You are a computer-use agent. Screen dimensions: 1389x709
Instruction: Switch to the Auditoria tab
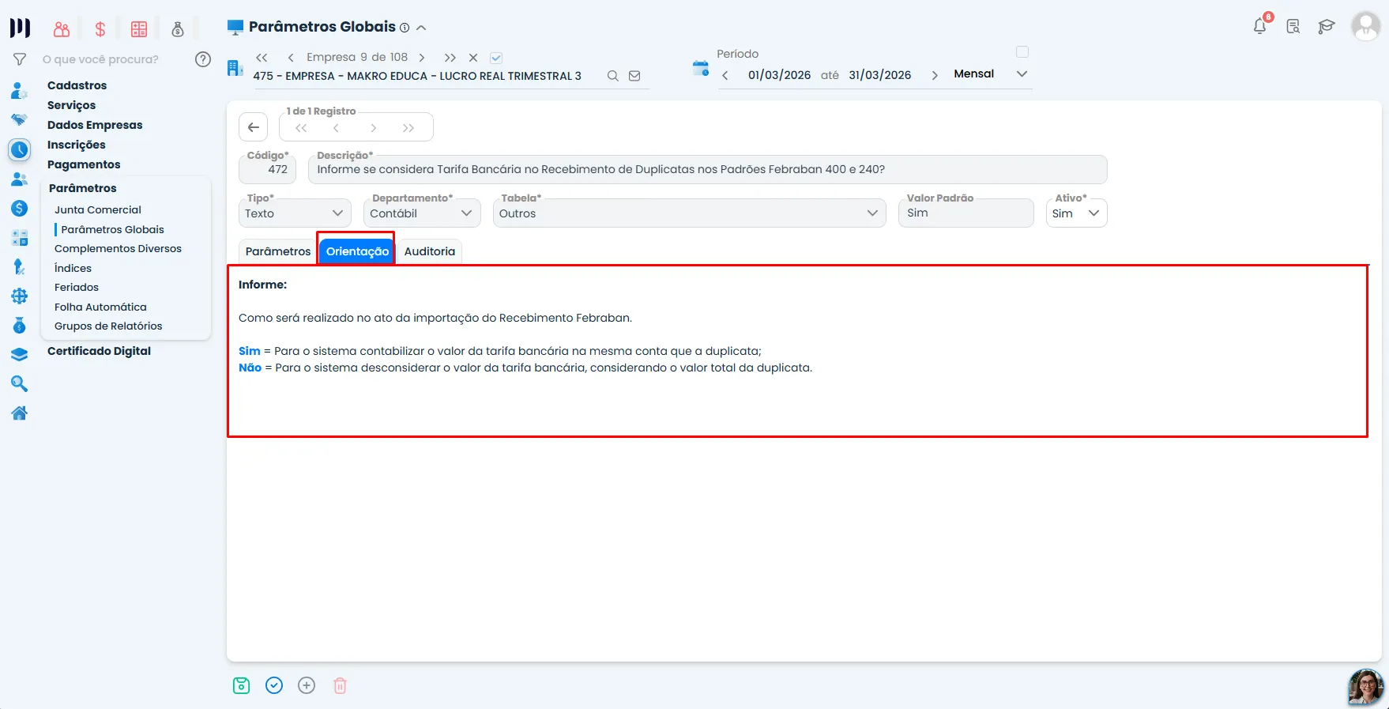click(x=430, y=251)
